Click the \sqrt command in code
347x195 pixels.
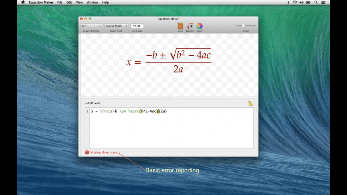point(134,111)
